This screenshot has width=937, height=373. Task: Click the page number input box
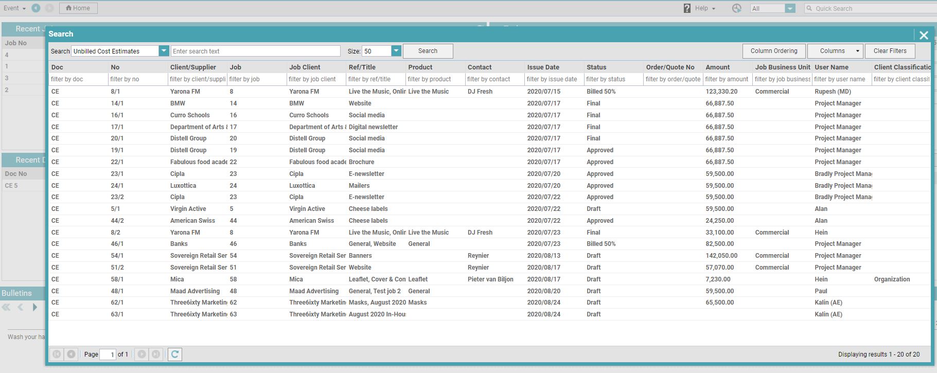(x=108, y=354)
